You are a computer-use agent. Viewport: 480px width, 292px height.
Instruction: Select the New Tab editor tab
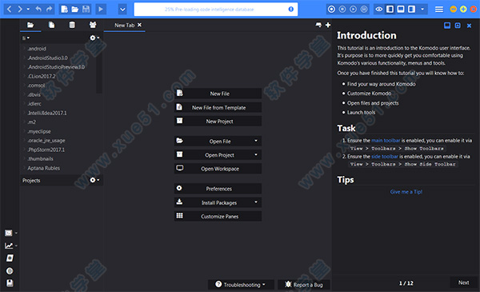(x=124, y=25)
